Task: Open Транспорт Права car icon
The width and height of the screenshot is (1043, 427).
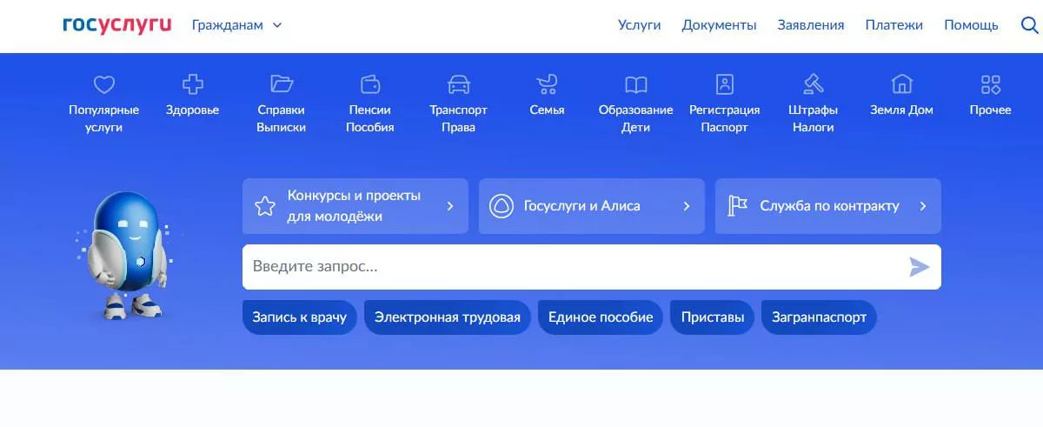Action: [x=458, y=84]
